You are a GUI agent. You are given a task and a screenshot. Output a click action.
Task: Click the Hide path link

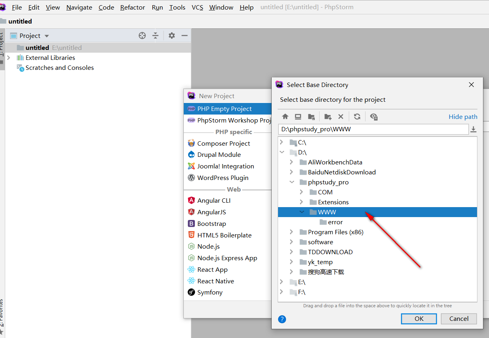(463, 117)
